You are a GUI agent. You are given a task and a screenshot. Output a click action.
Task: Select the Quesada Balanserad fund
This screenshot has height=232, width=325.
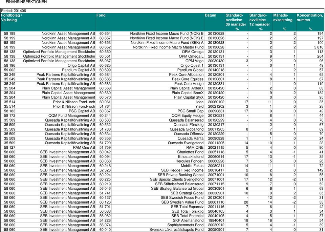pos(186,120)
